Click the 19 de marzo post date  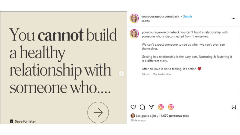click(138, 120)
